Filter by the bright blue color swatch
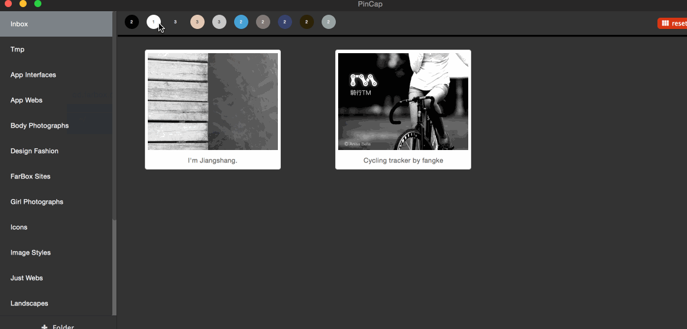 click(x=241, y=22)
